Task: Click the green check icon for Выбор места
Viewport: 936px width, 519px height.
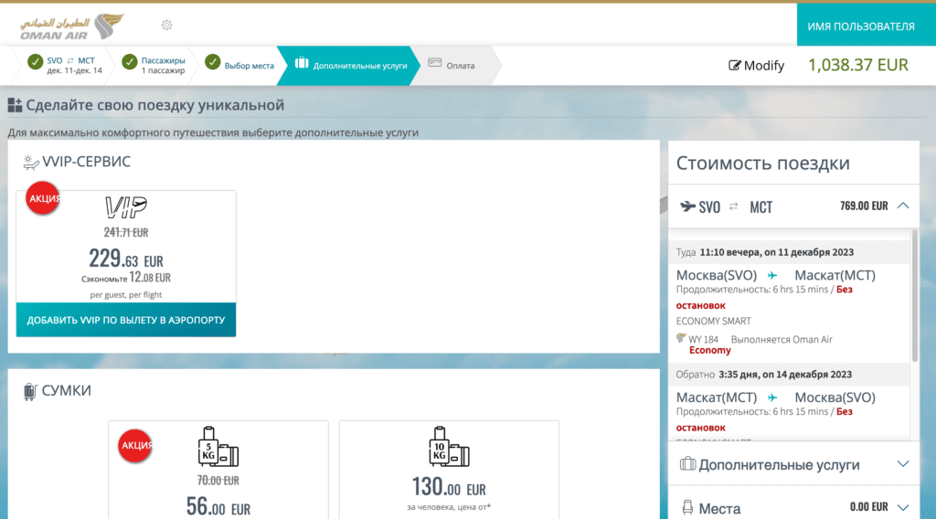Action: tap(212, 62)
